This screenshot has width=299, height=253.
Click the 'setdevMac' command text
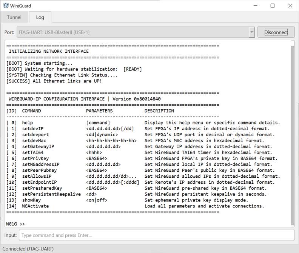(x=34, y=140)
